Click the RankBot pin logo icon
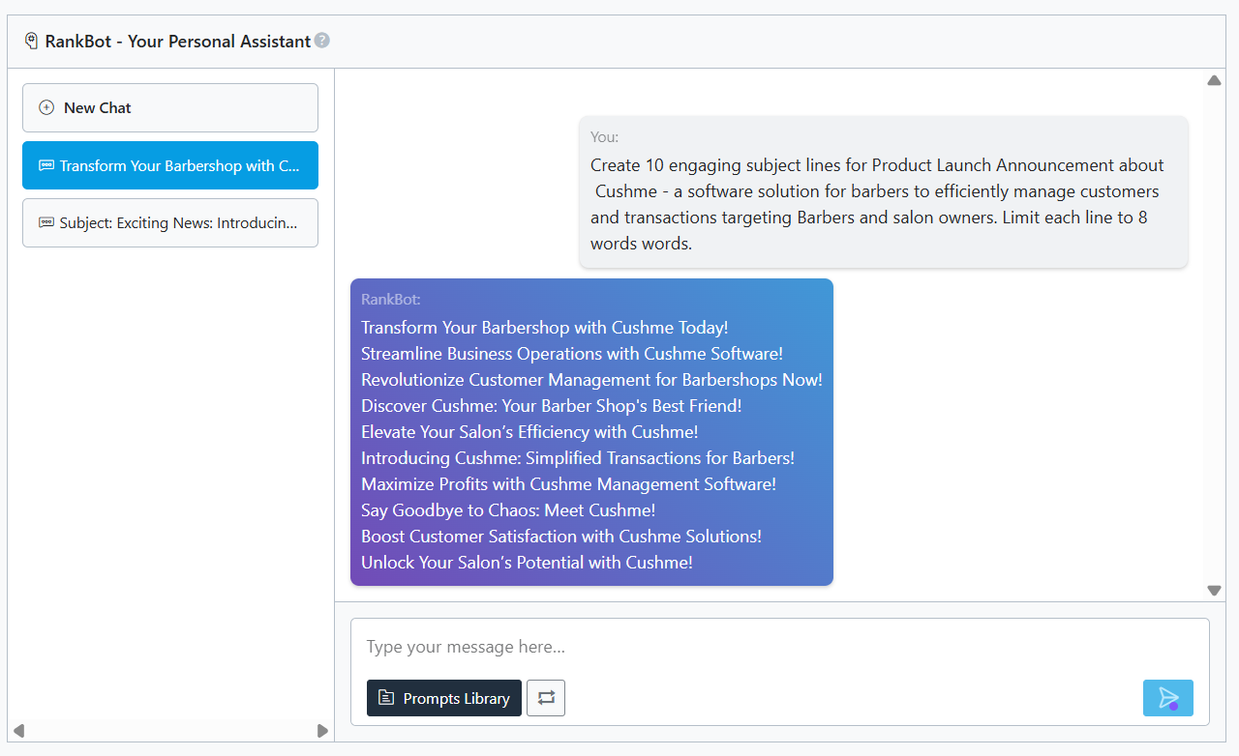1239x756 pixels. [x=29, y=41]
